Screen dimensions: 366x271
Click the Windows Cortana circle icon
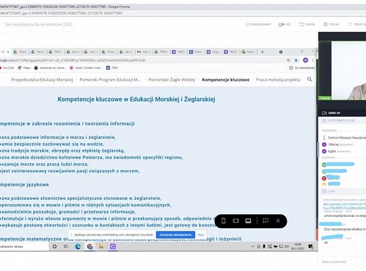tap(54, 247)
